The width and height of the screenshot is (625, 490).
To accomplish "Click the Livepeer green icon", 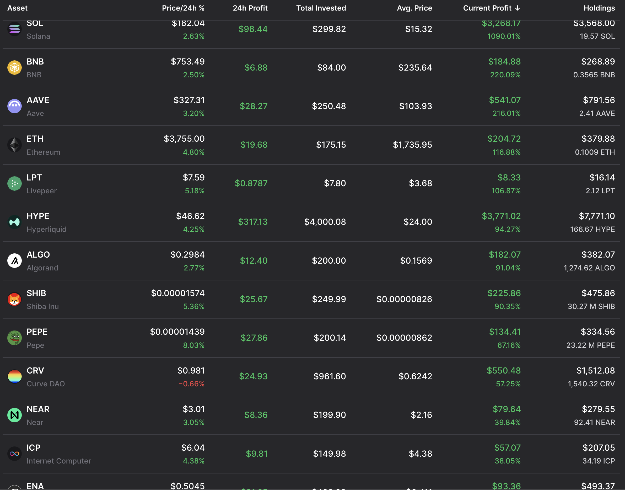I will (x=14, y=184).
